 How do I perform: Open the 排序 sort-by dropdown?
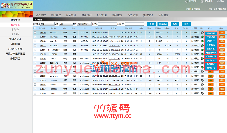tap(84, 24)
